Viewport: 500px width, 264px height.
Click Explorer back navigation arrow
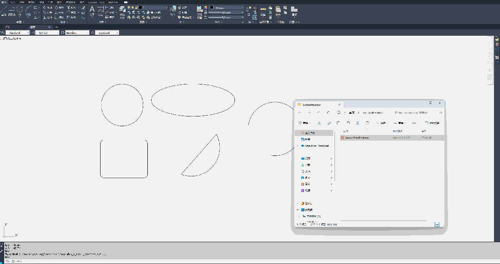300,112
